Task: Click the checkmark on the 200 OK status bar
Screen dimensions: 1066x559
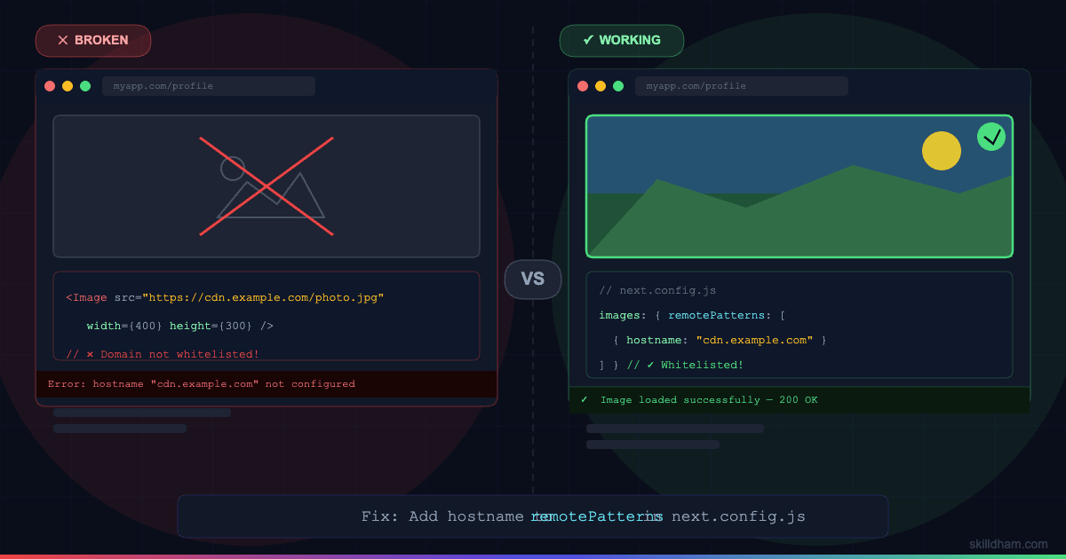Action: pyautogui.click(x=584, y=399)
